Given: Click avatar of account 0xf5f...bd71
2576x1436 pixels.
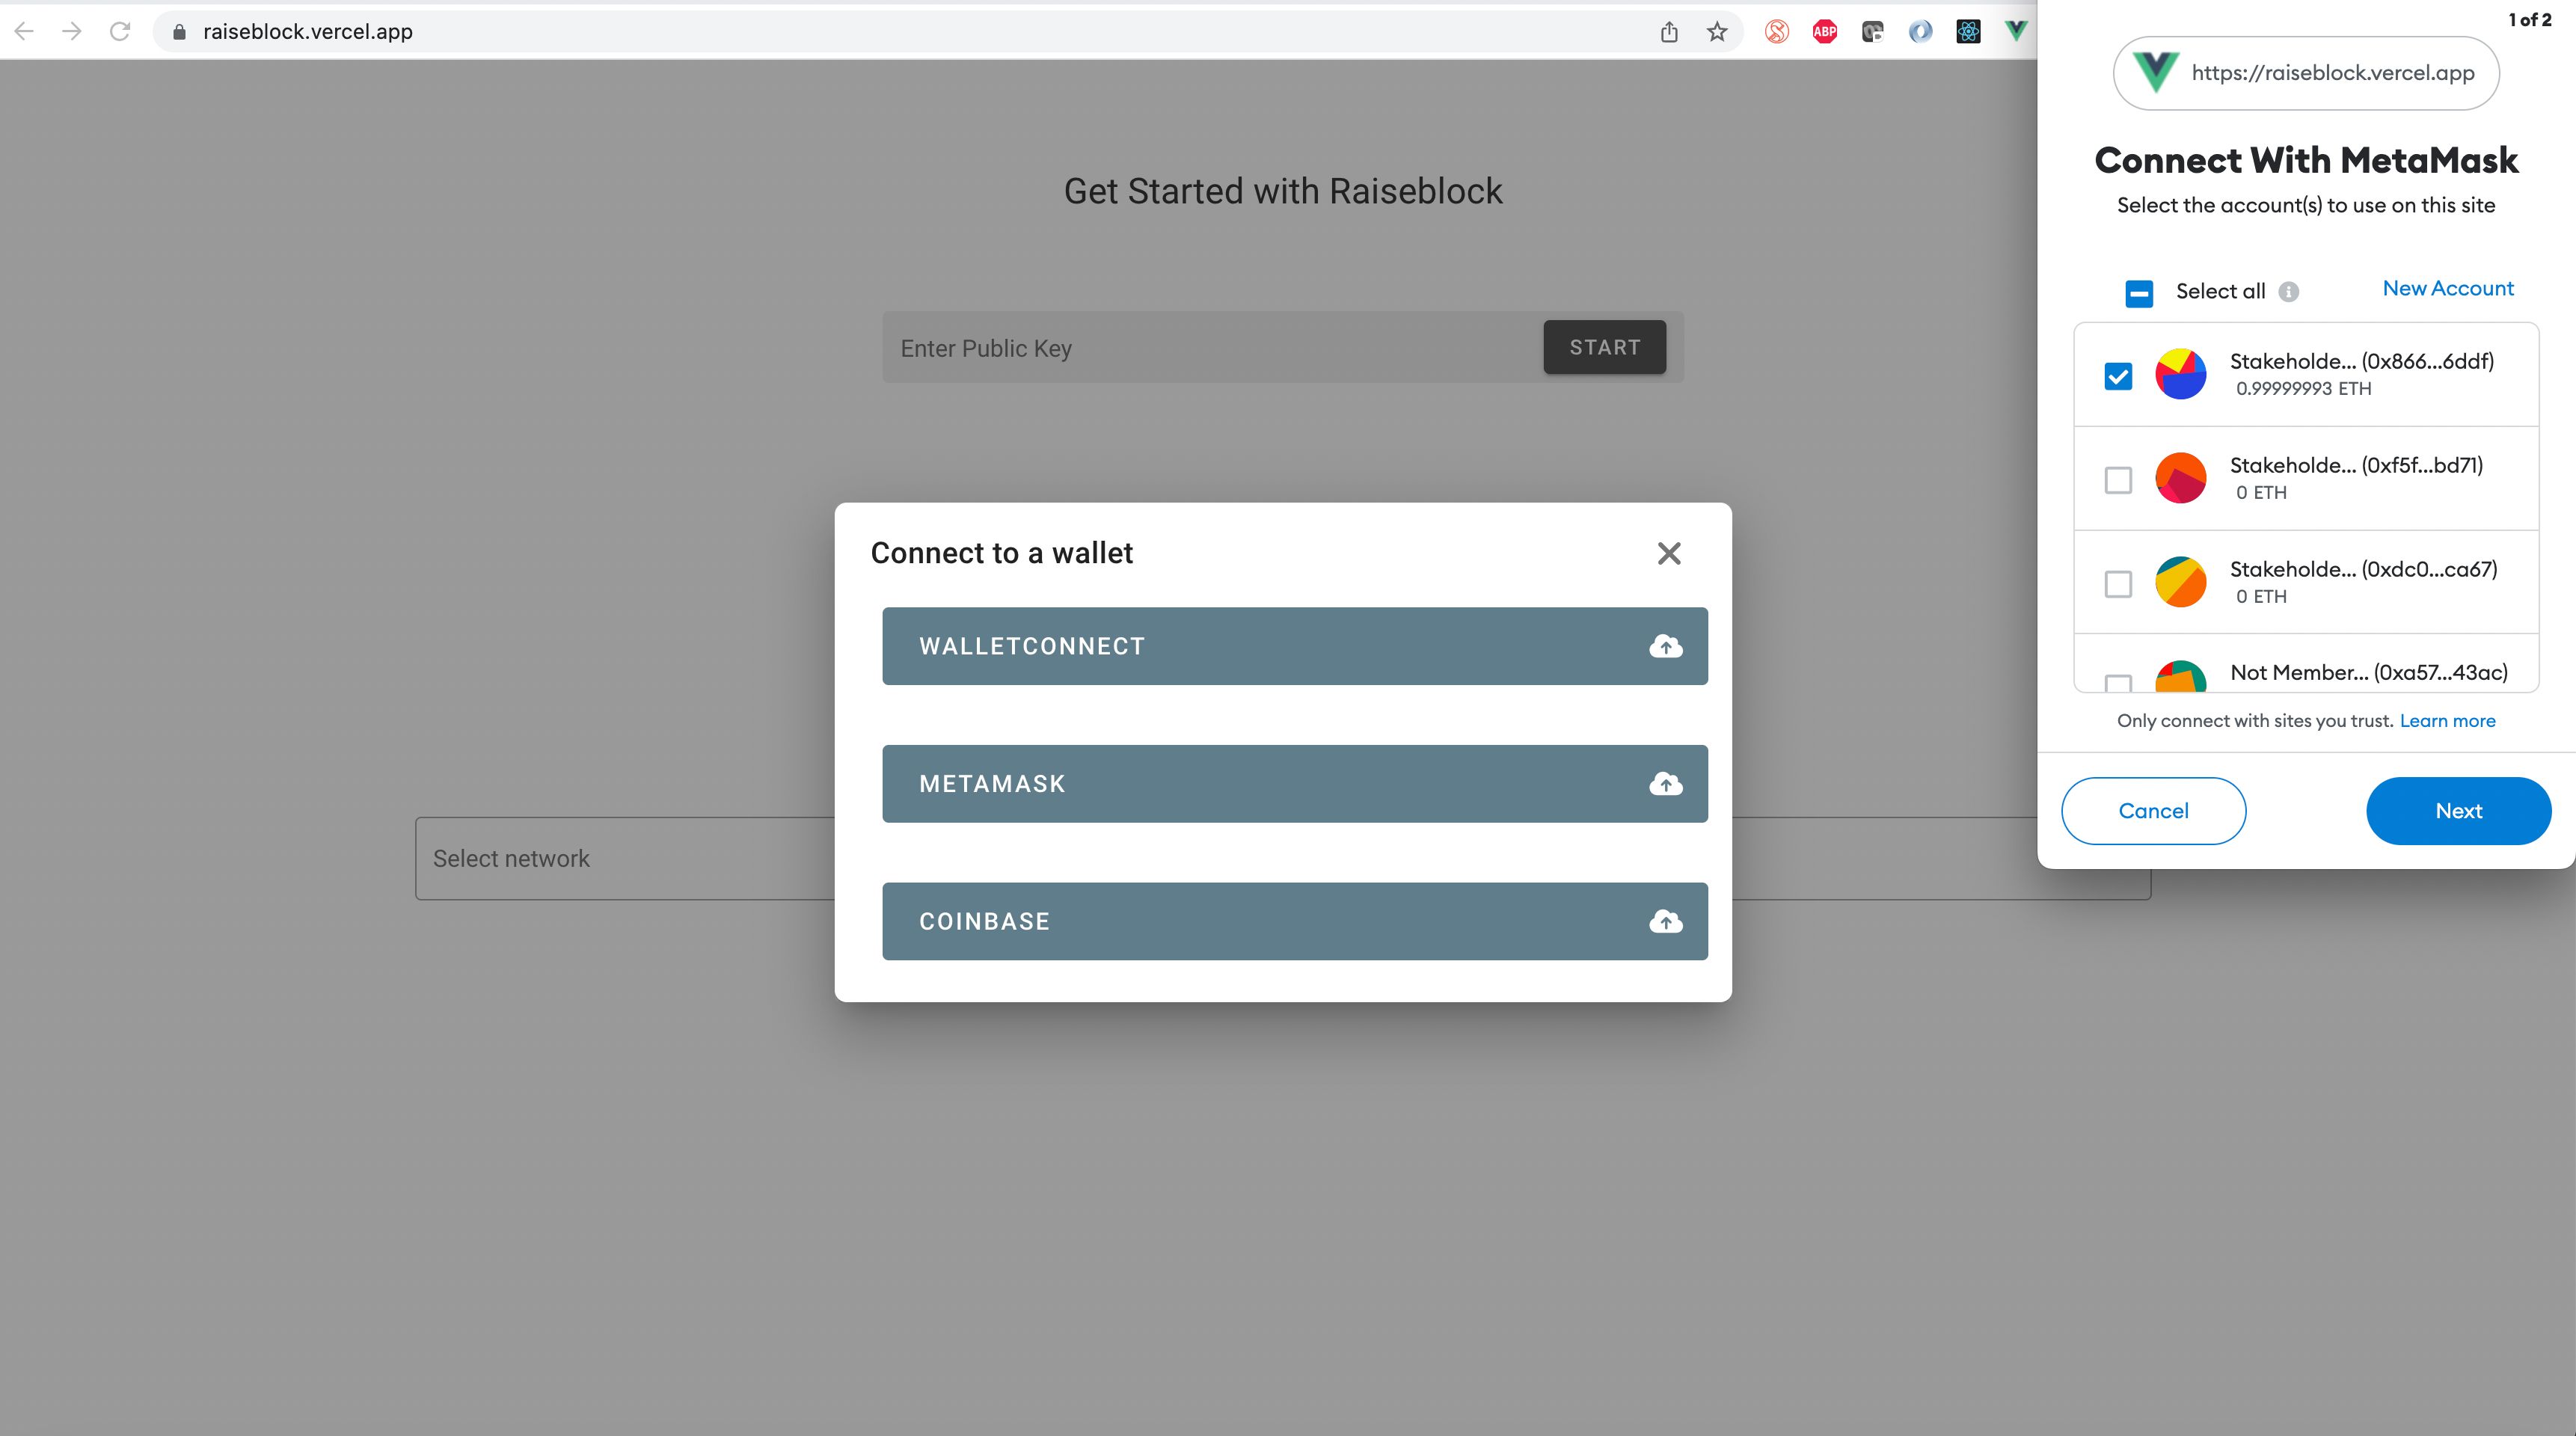Looking at the screenshot, I should tap(2181, 478).
